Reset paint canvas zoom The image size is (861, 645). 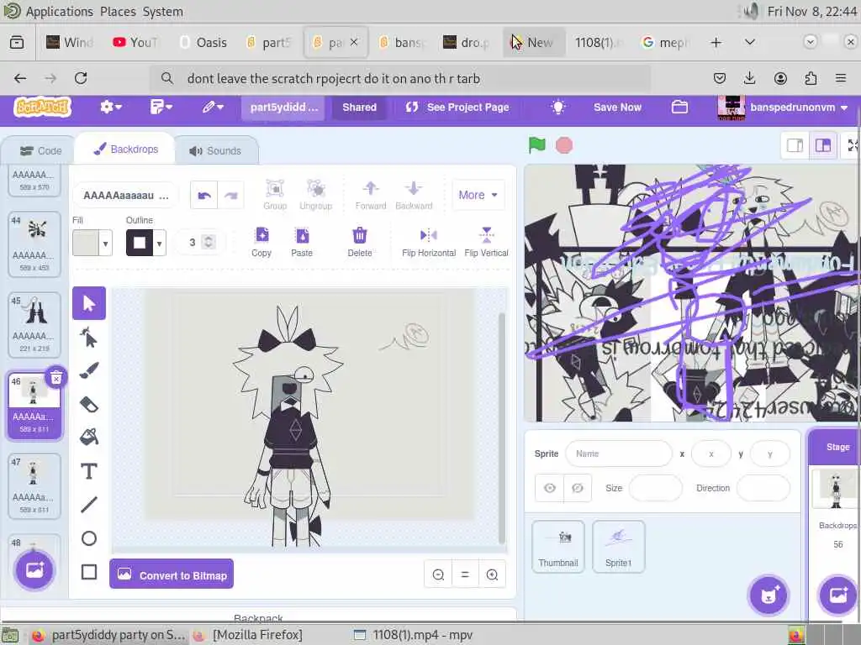[465, 574]
